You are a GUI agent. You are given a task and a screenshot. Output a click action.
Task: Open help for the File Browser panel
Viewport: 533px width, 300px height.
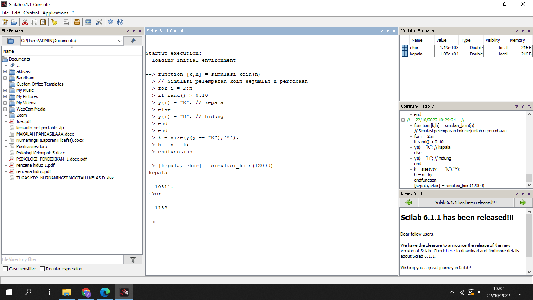coord(128,31)
